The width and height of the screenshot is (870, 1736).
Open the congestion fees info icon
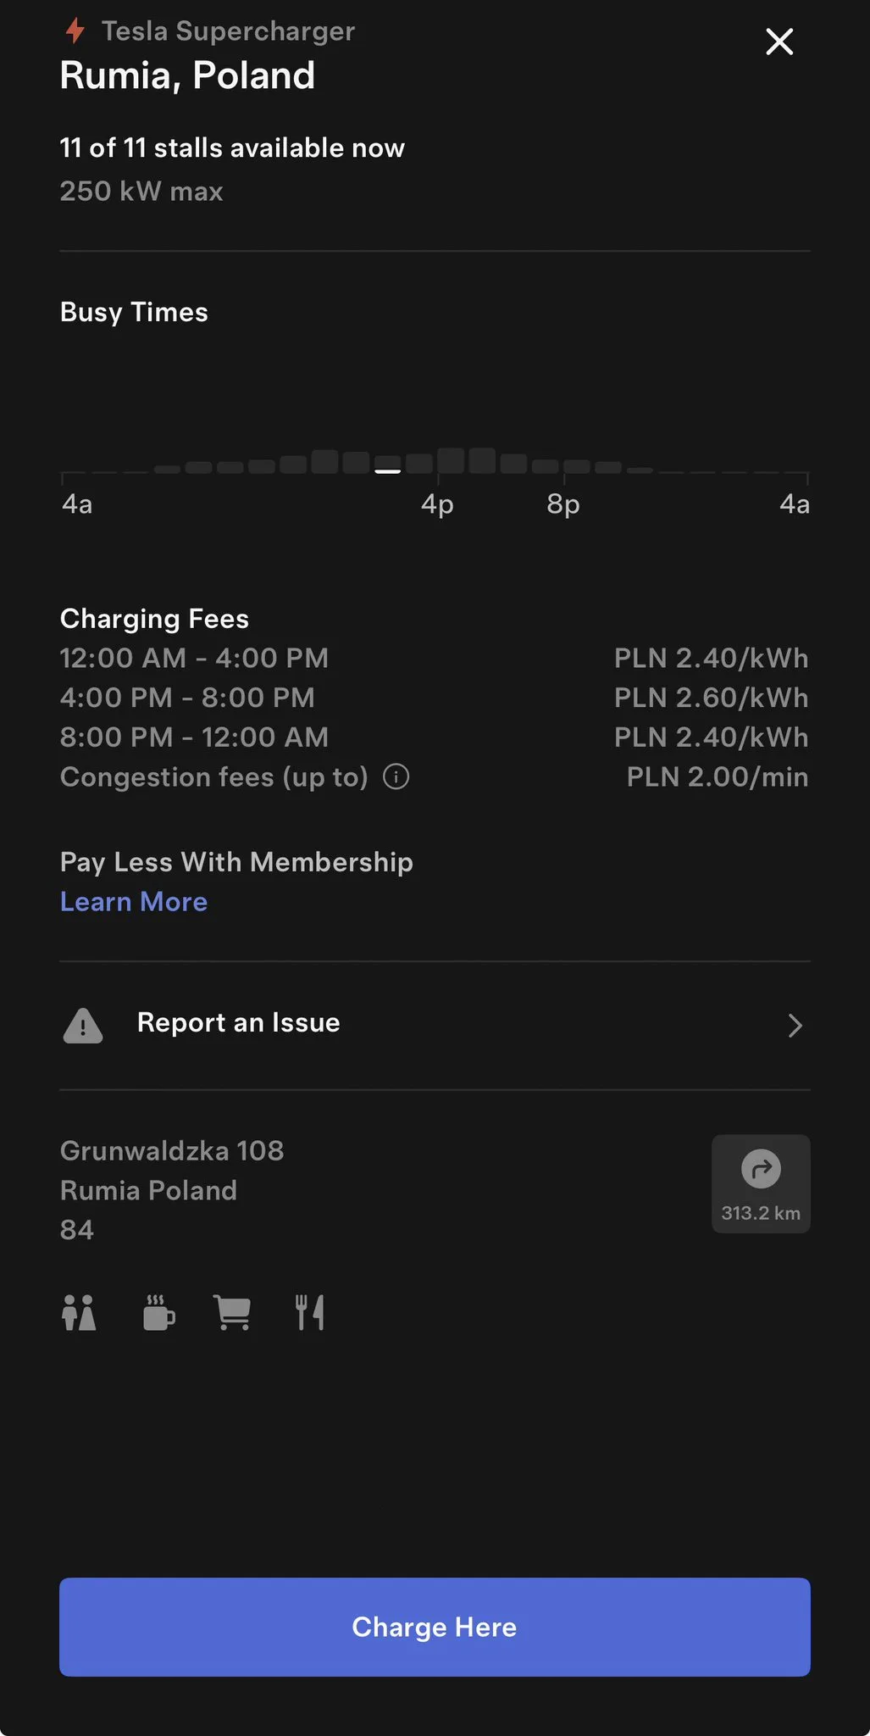point(396,776)
